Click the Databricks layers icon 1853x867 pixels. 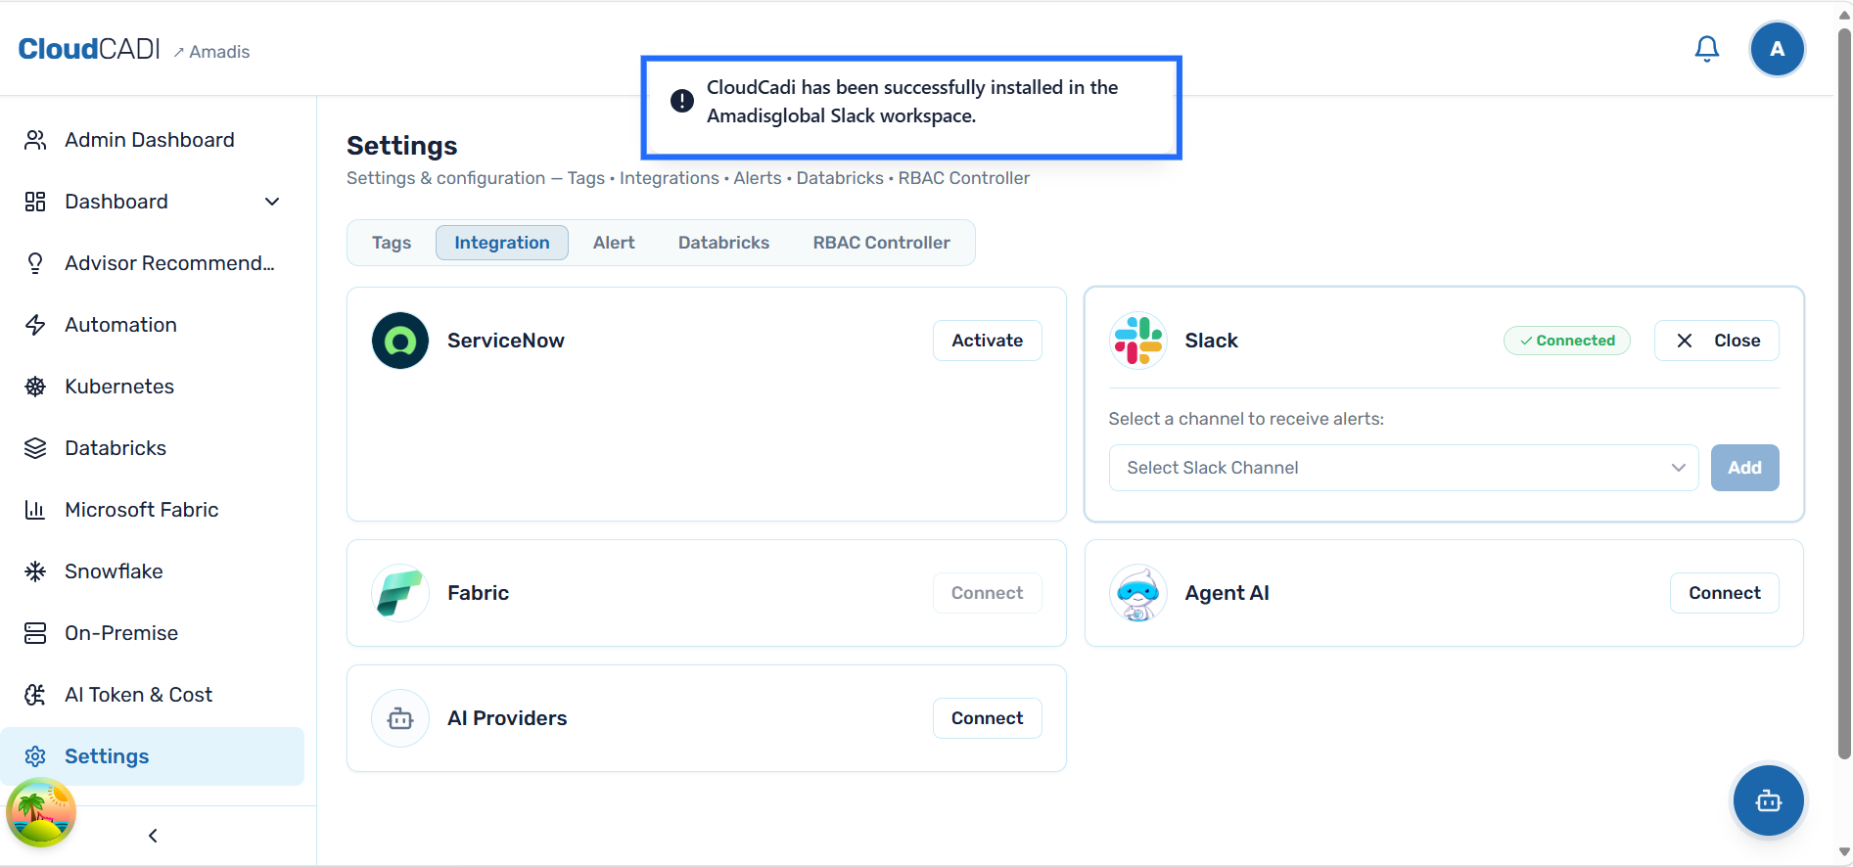point(35,448)
